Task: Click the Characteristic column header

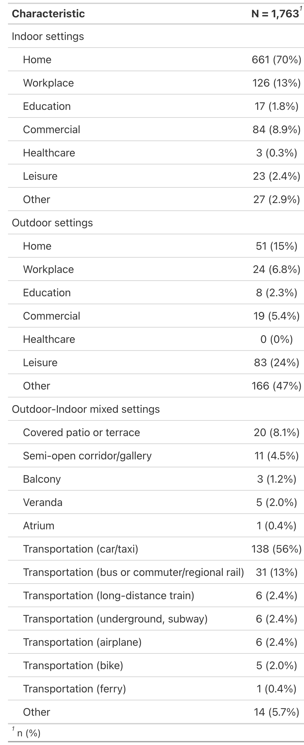Action: click(48, 14)
